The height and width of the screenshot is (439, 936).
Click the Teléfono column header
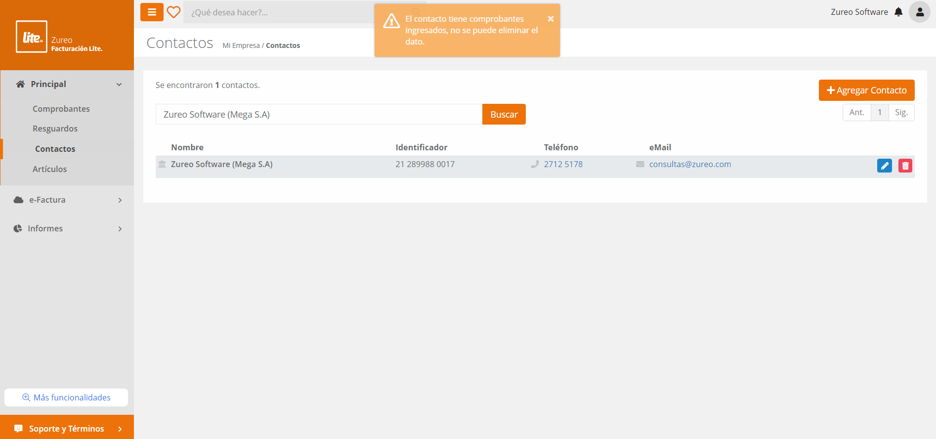pos(561,147)
